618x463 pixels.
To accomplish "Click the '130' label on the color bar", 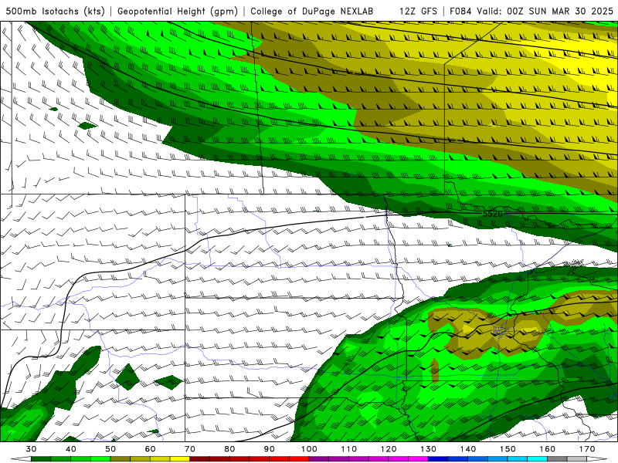I will [429, 449].
